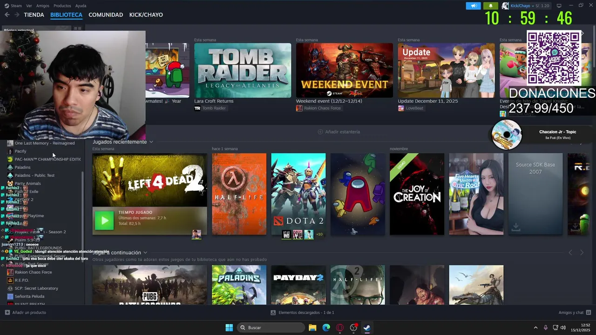The height and width of the screenshot is (335, 596).
Task: Go back with the left navigation arrow
Action: [7, 15]
